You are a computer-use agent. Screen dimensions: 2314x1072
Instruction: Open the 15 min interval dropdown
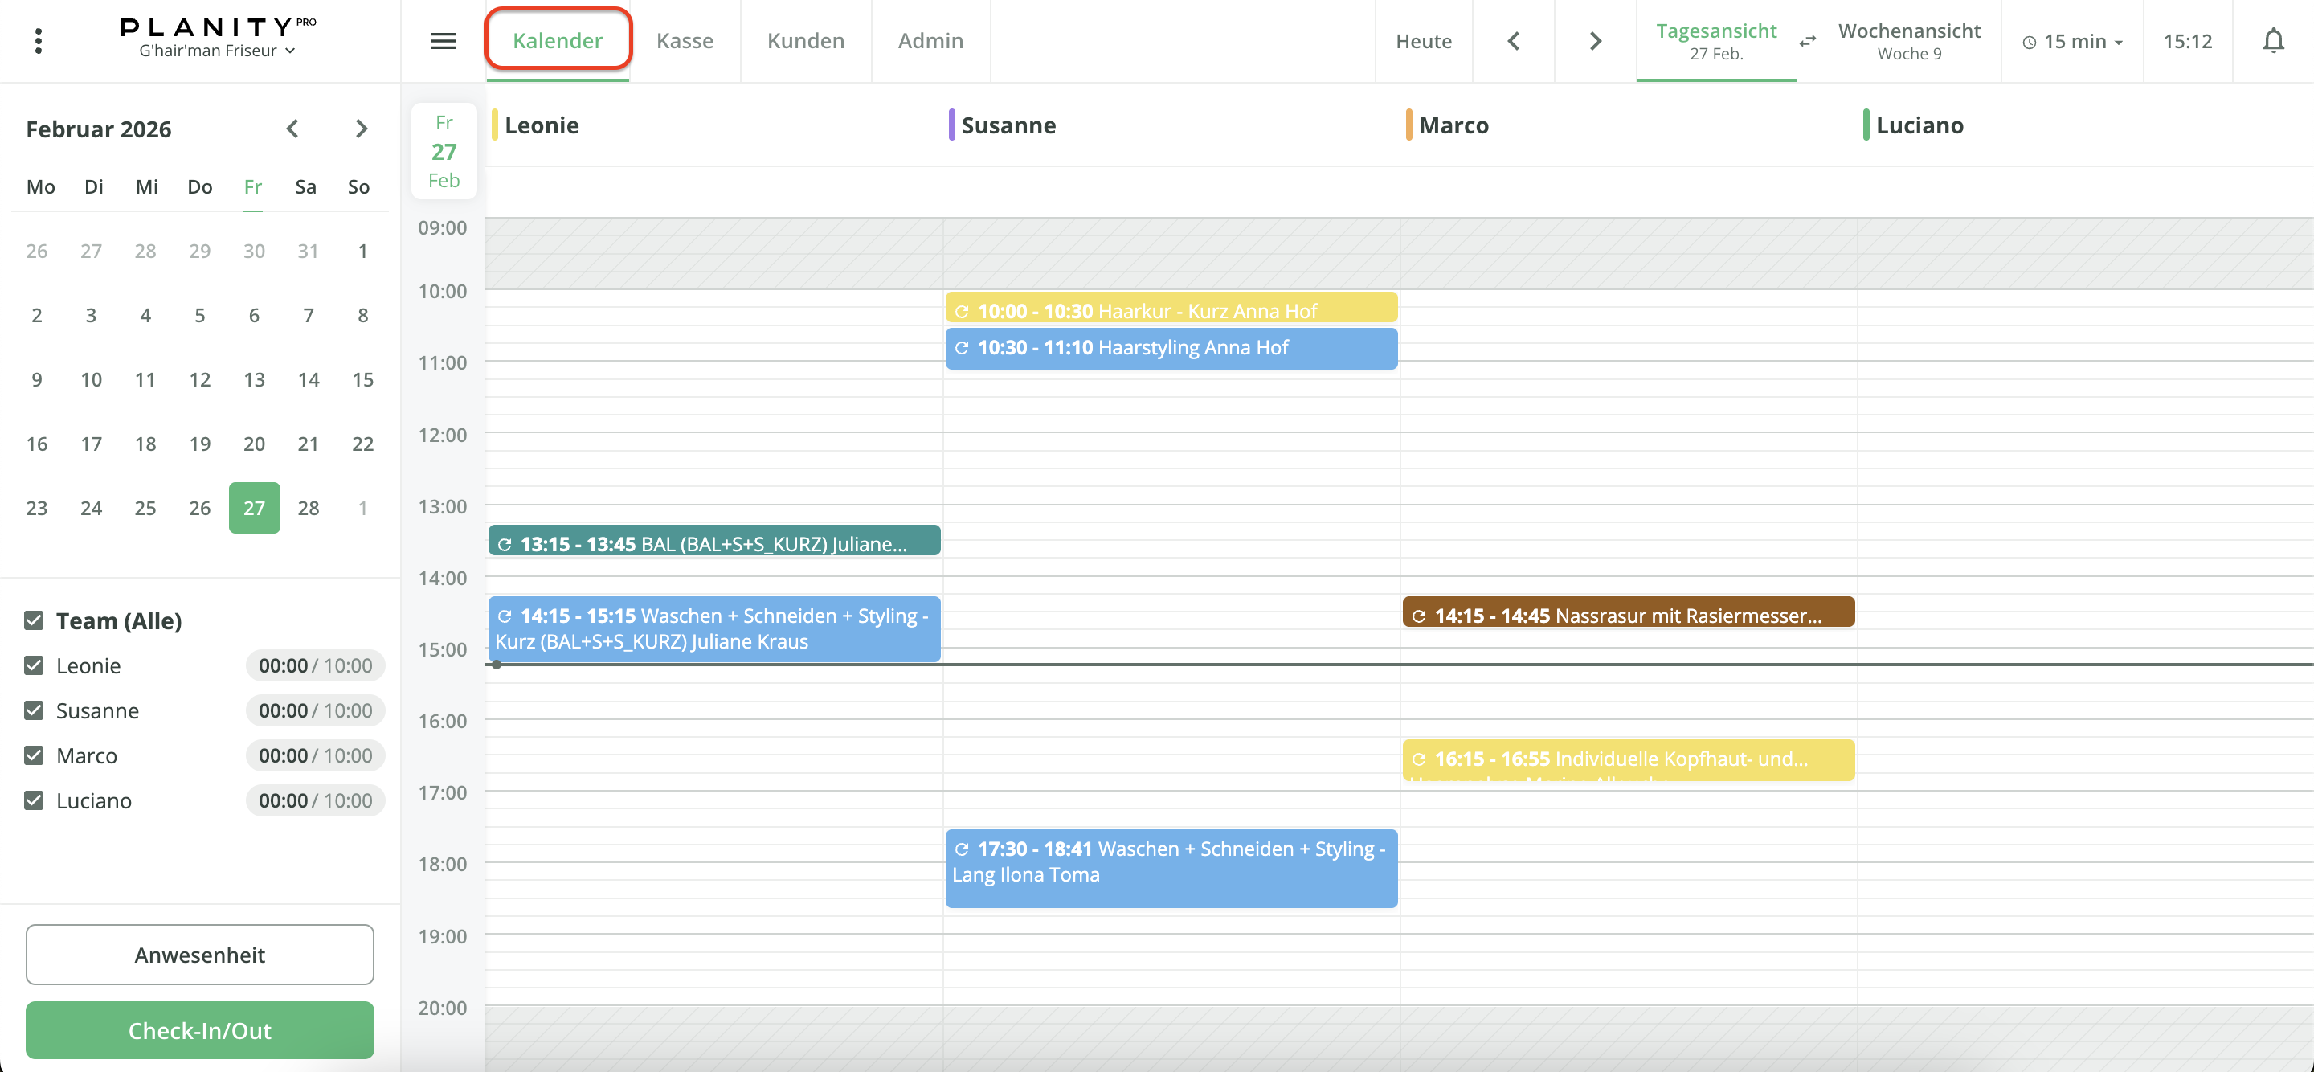point(2072,41)
